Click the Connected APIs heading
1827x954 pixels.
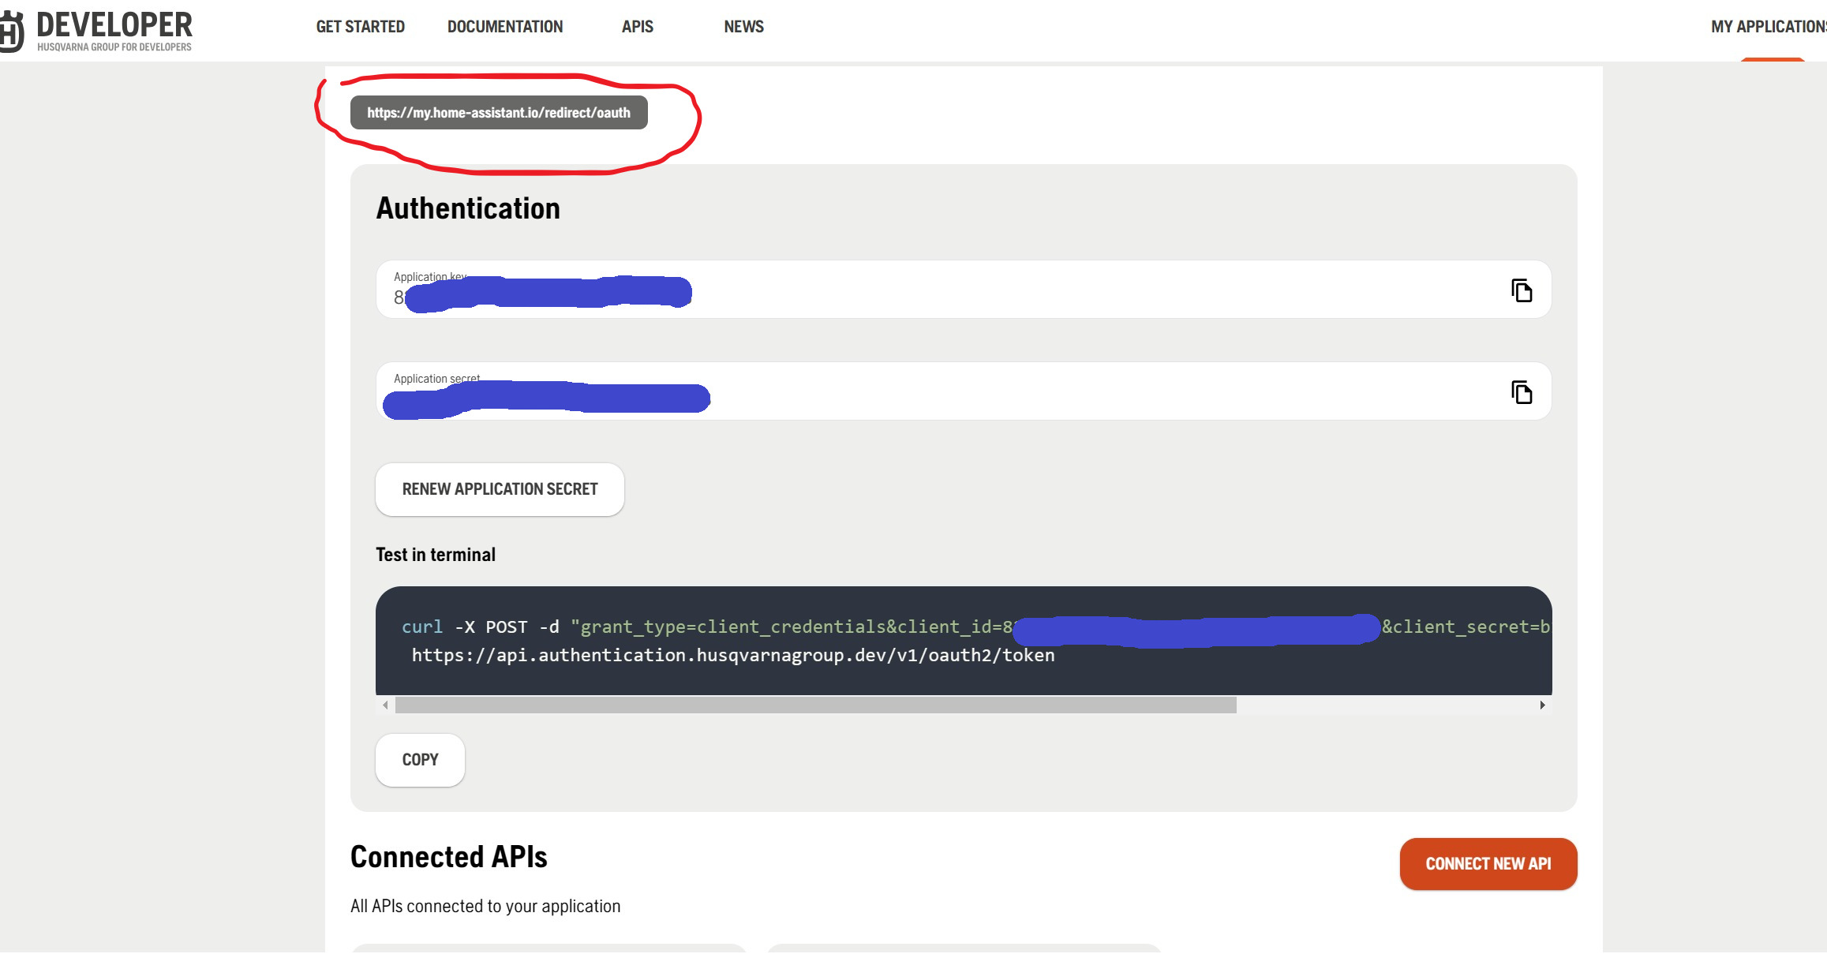pyautogui.click(x=448, y=857)
